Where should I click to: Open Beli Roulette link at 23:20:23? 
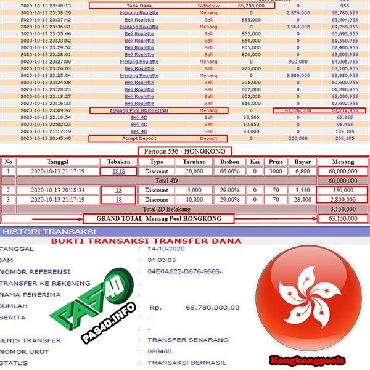point(139,89)
